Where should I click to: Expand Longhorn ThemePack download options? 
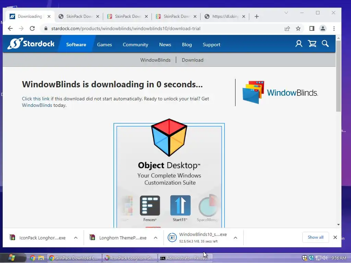[x=156, y=238]
